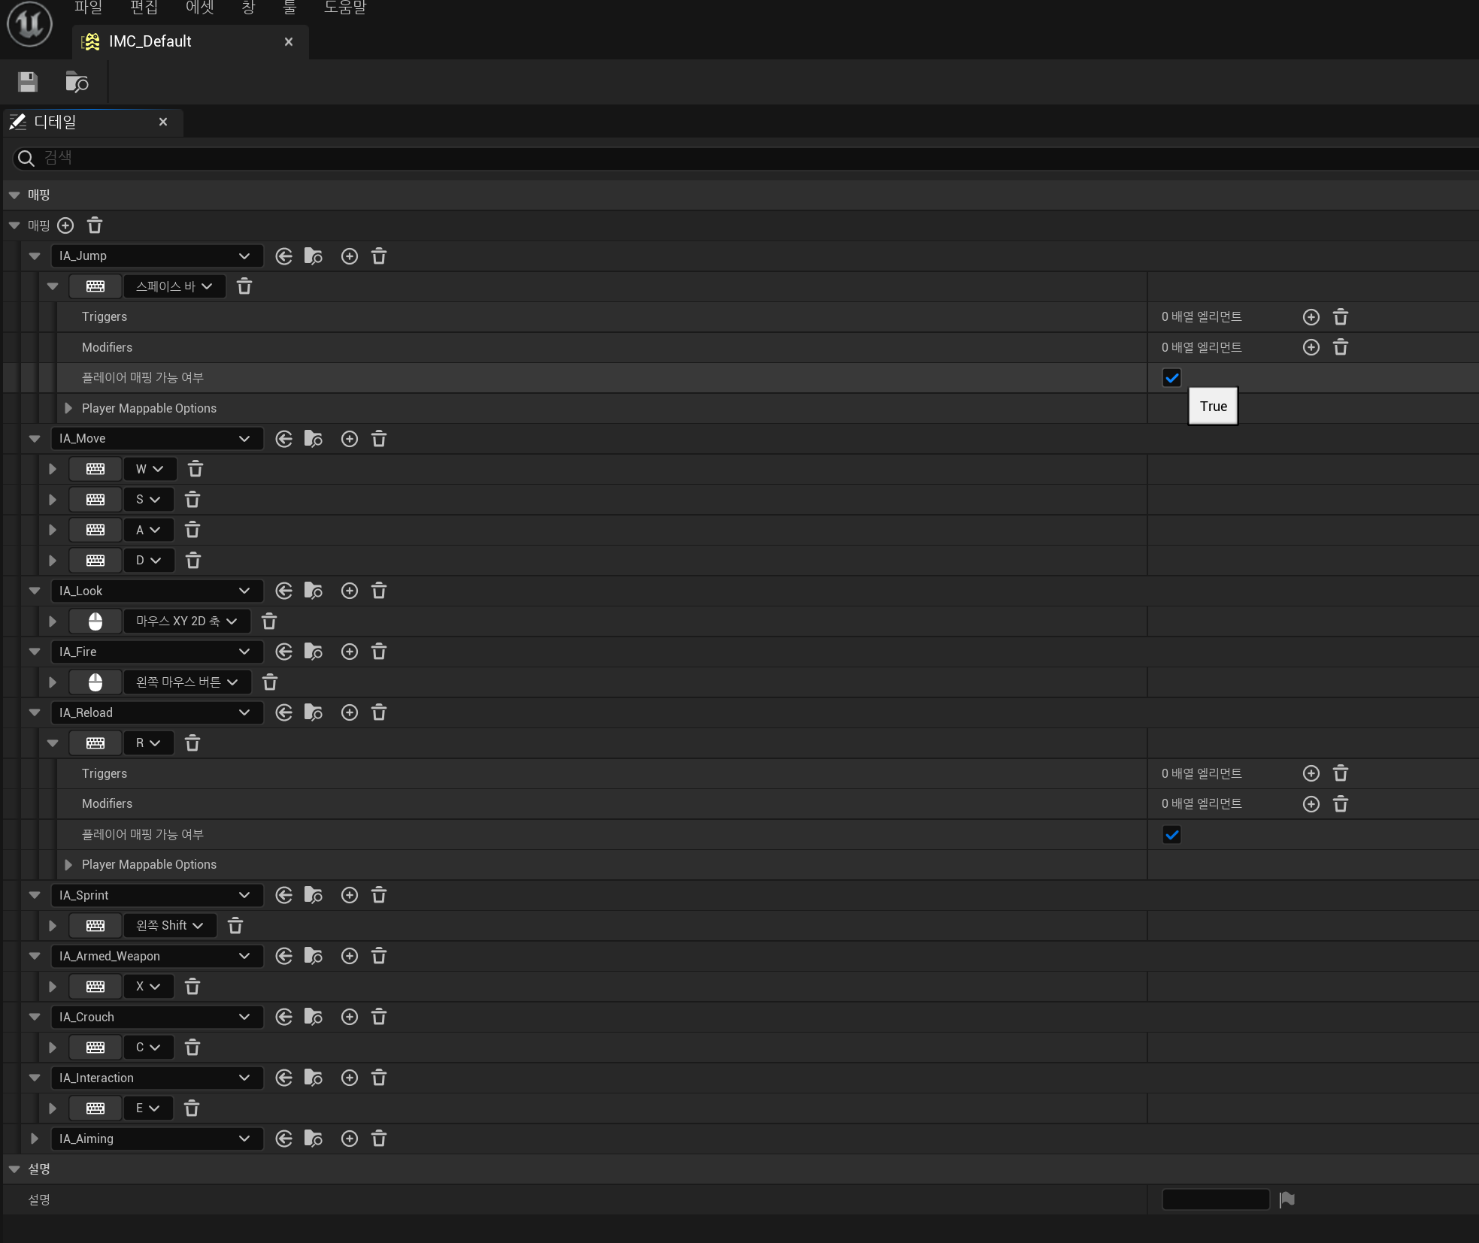Add key binding plus icon for IA_Fire
Viewport: 1479px width, 1243px height.
pos(350,652)
